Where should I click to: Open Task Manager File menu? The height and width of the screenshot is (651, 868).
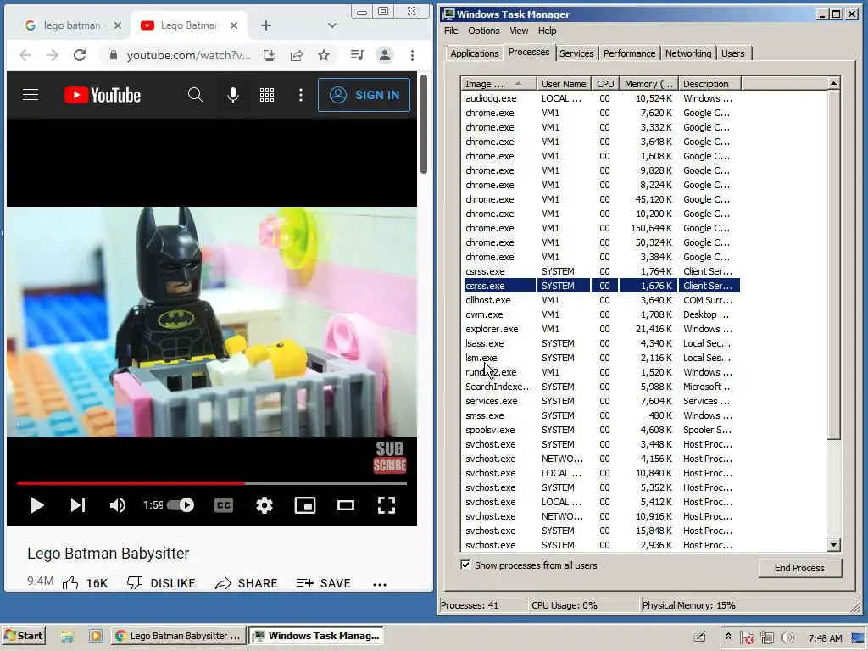tap(451, 31)
